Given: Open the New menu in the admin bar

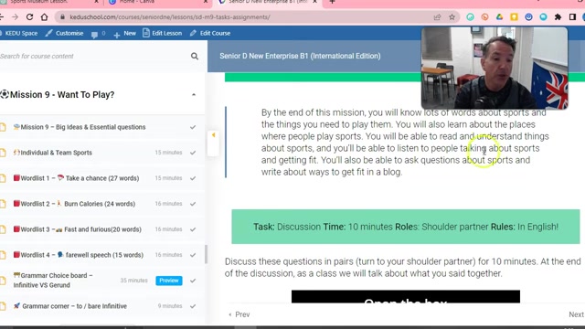Looking at the screenshot, I should tap(125, 34).
